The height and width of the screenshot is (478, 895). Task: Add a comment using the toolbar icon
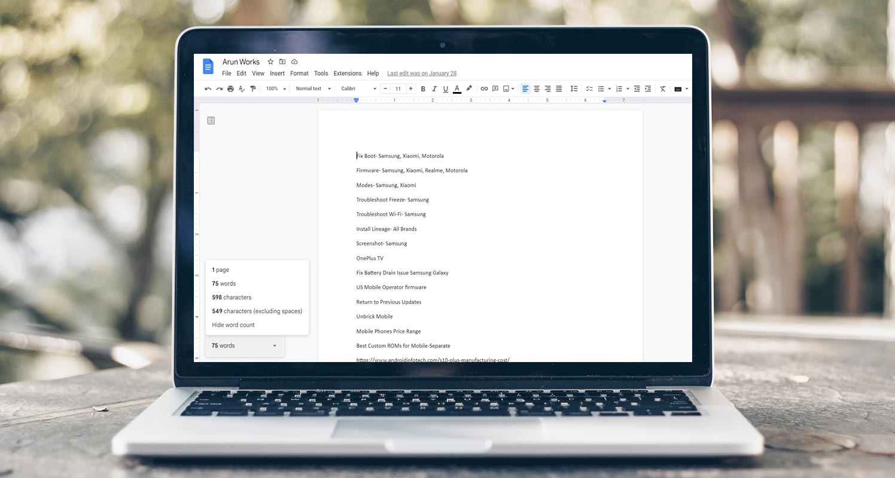click(x=495, y=89)
